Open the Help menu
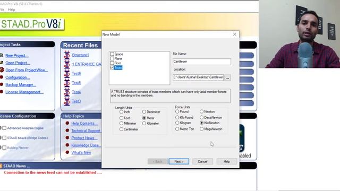The height and width of the screenshot is (191, 340). (12, 10)
